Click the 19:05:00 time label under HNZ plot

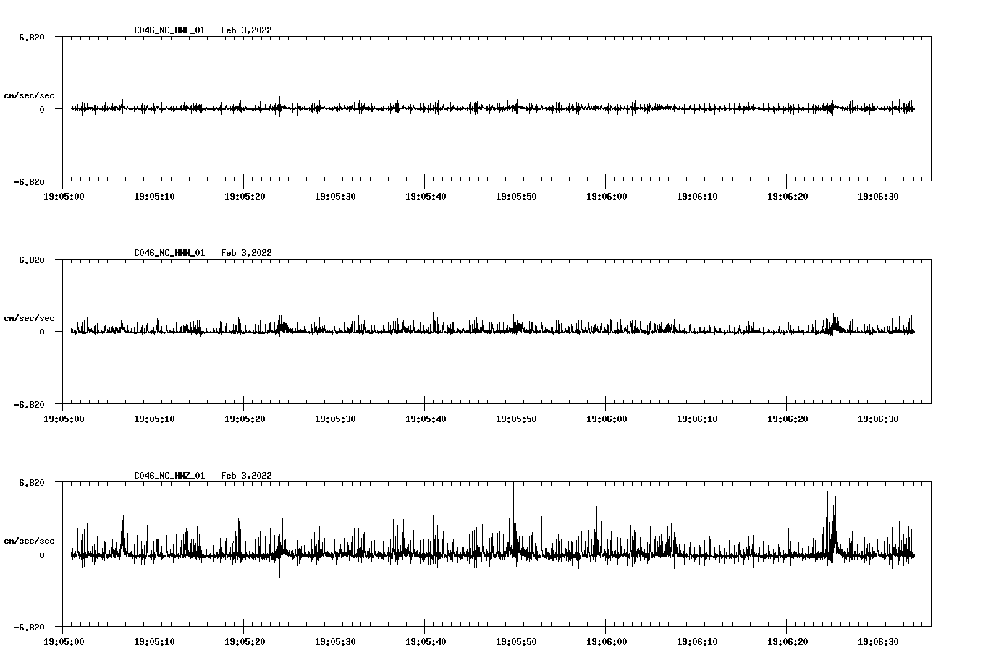click(64, 641)
